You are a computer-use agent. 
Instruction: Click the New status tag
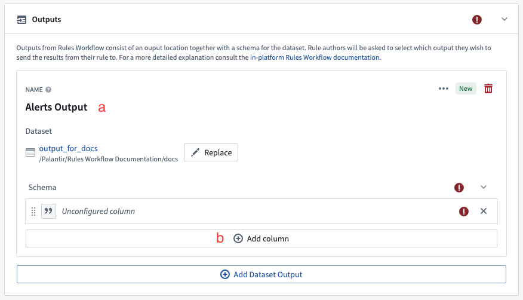coord(466,88)
